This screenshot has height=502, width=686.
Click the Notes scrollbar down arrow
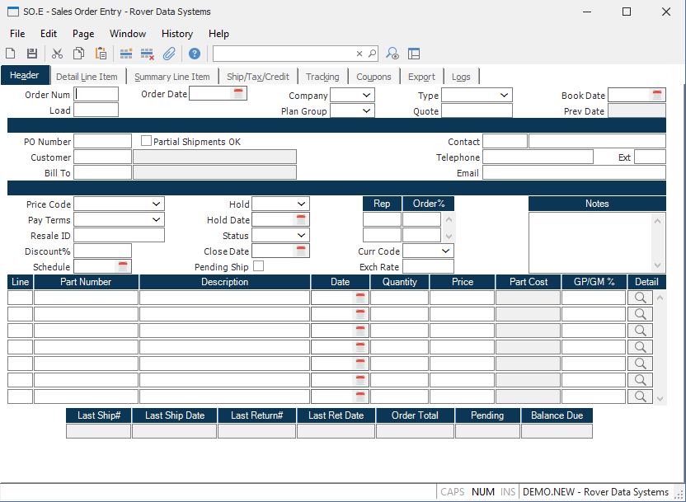658,265
